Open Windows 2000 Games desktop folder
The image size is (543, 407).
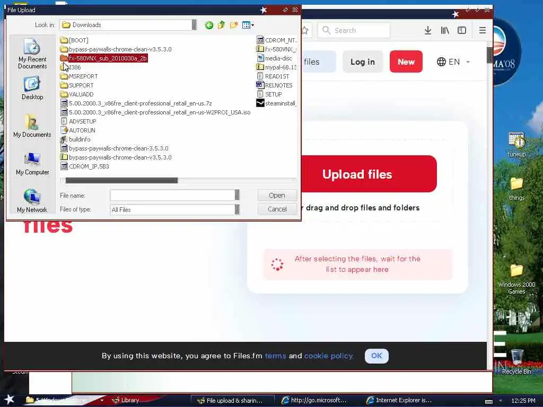(516, 279)
